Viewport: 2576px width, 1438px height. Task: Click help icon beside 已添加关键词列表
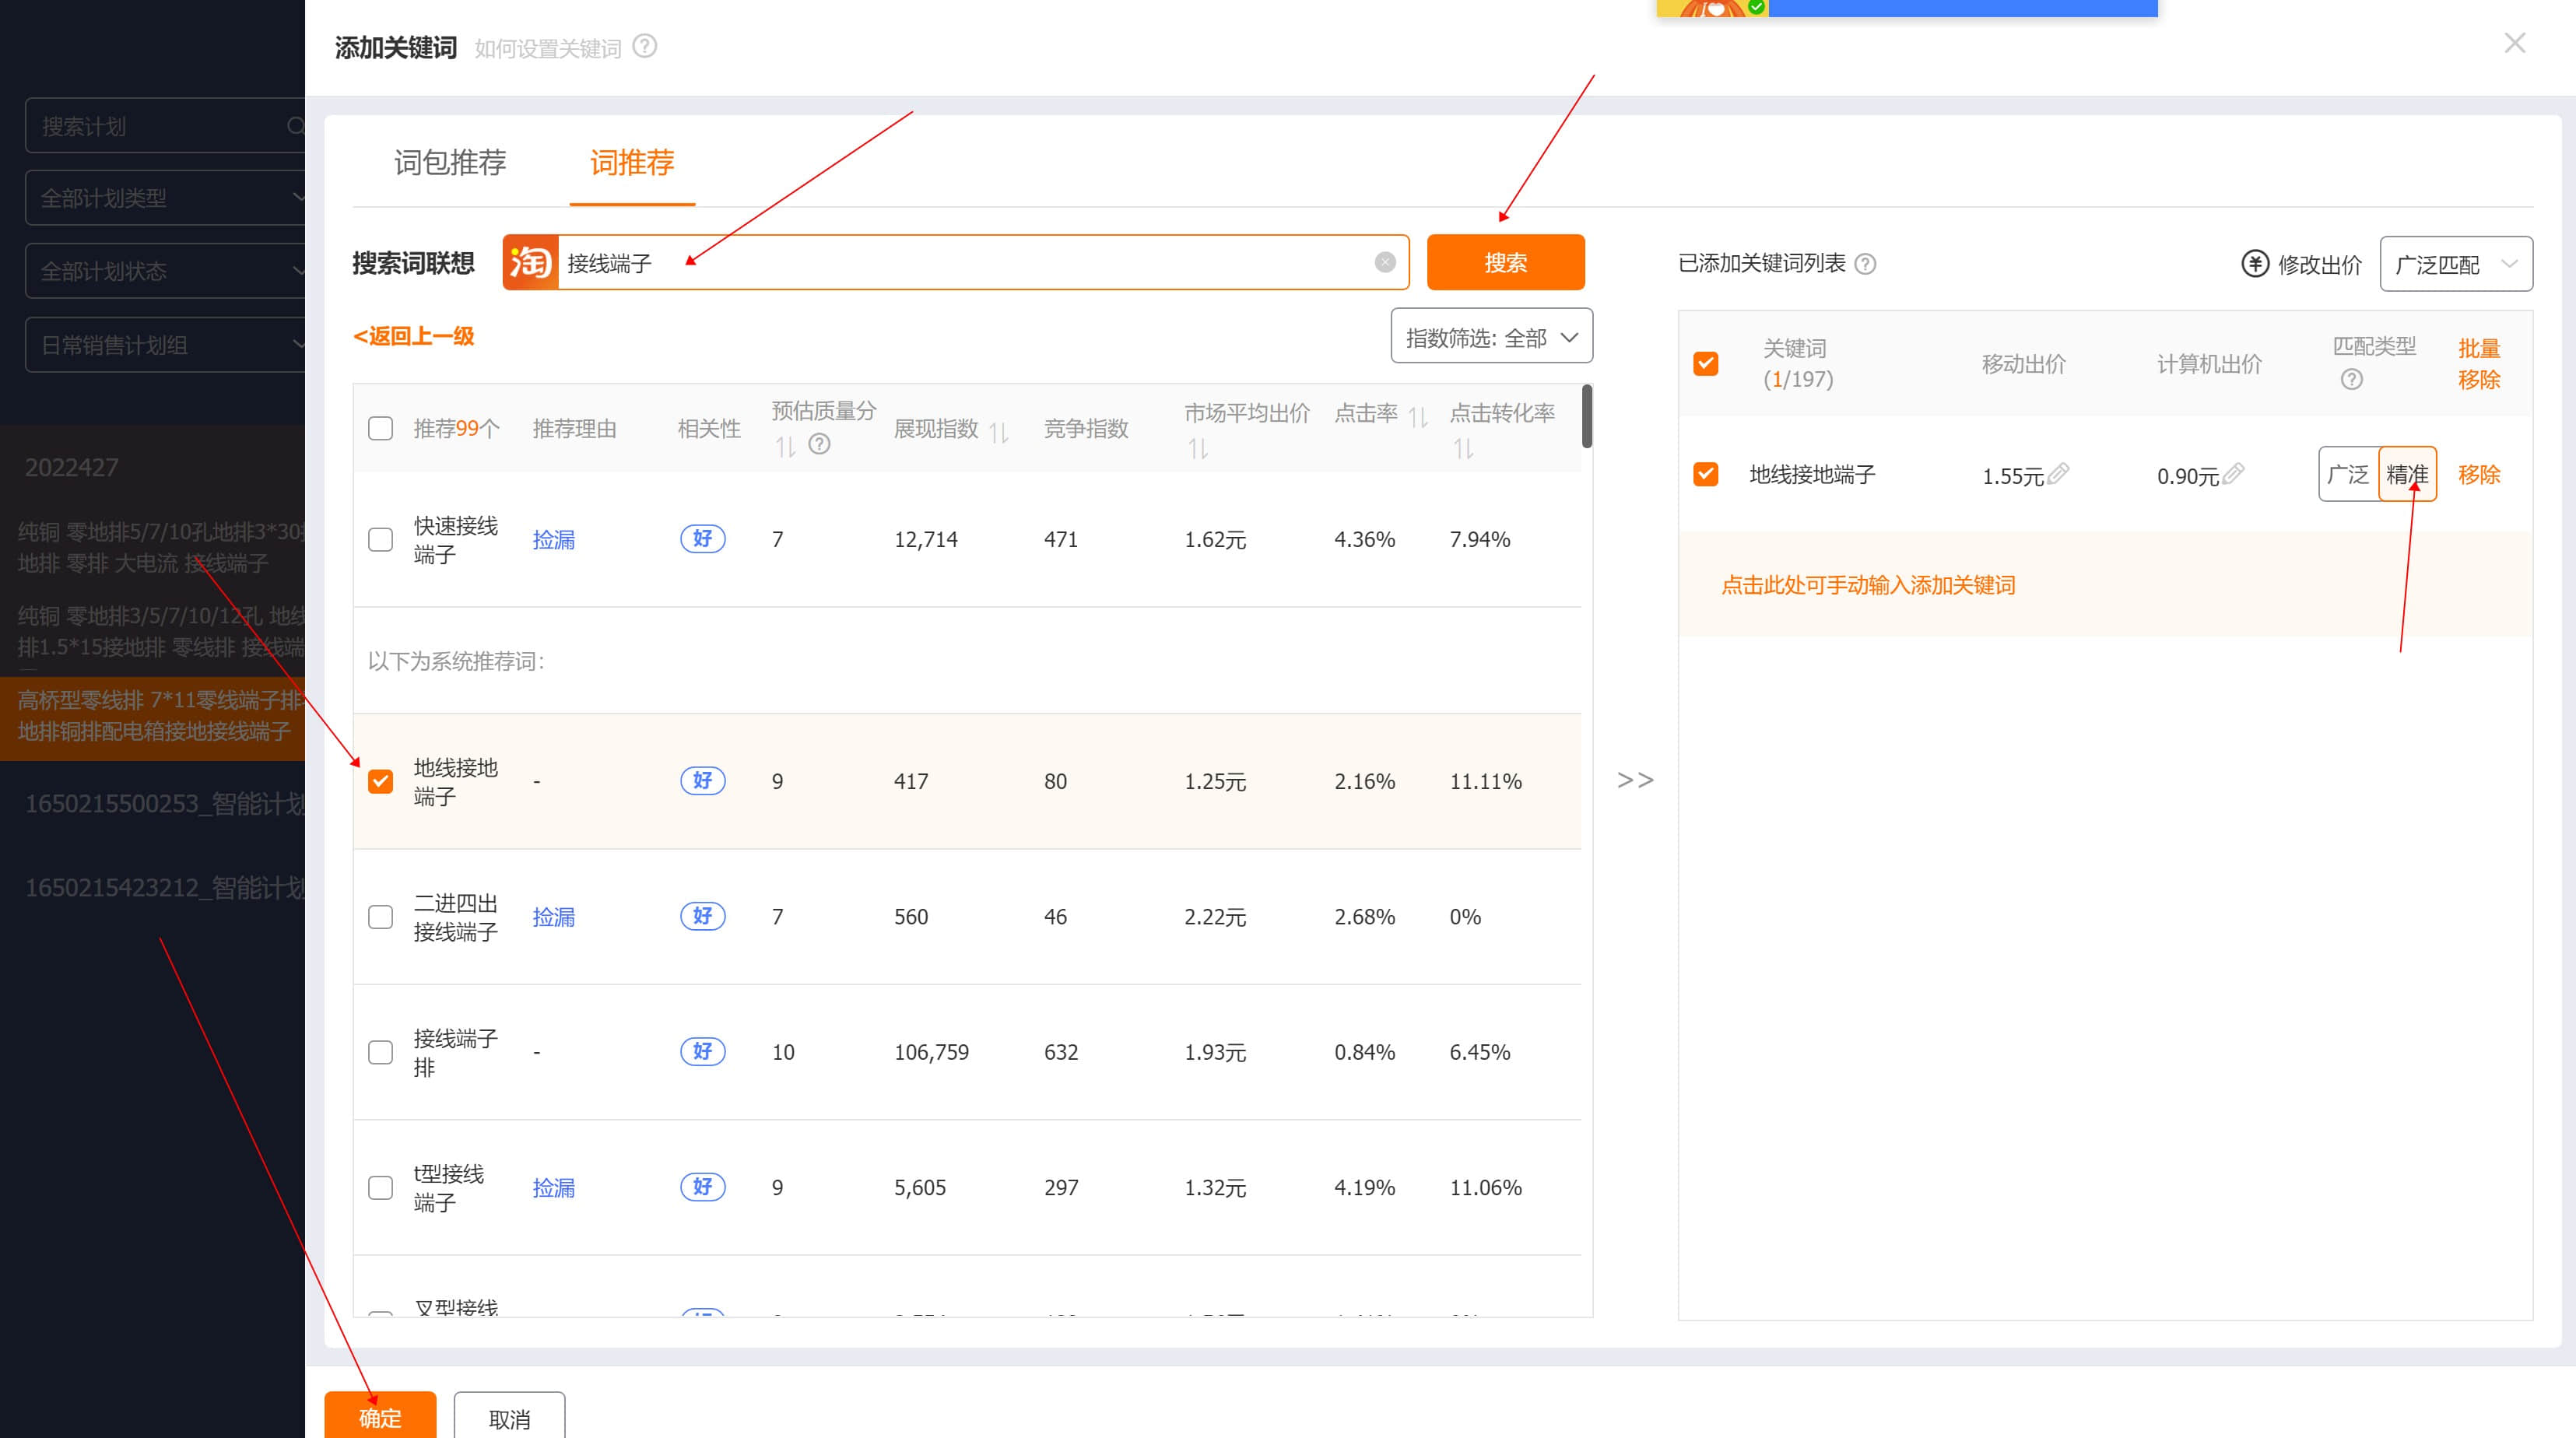click(1865, 264)
